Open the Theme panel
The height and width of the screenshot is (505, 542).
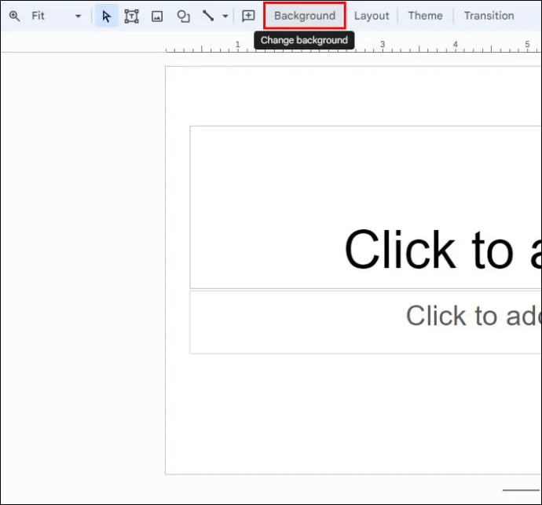425,16
